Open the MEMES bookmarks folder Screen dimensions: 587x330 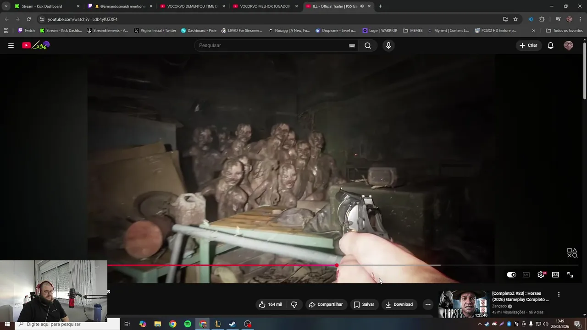click(x=413, y=31)
